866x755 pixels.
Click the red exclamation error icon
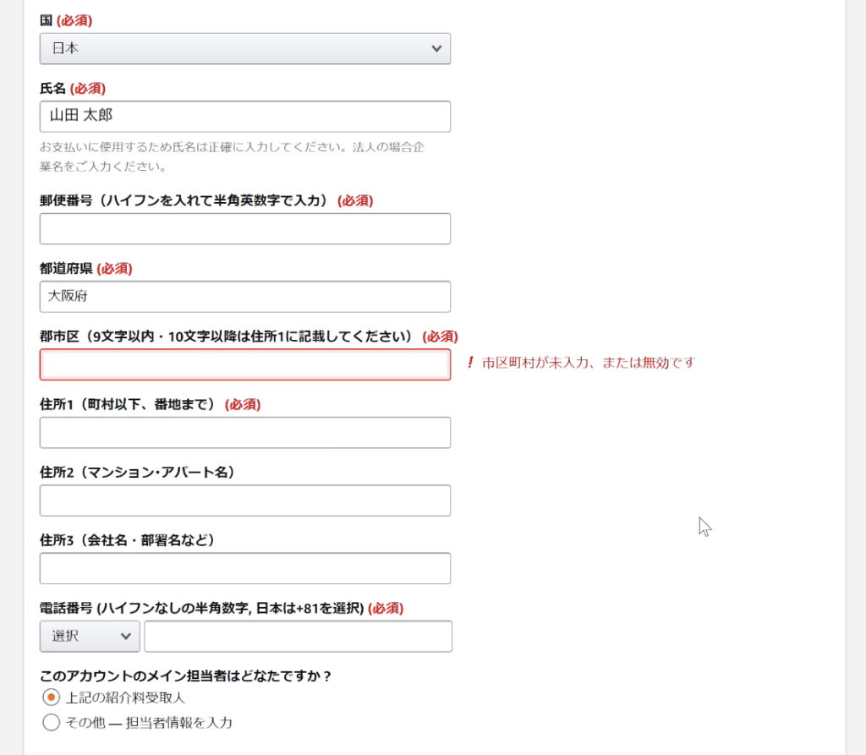point(470,363)
